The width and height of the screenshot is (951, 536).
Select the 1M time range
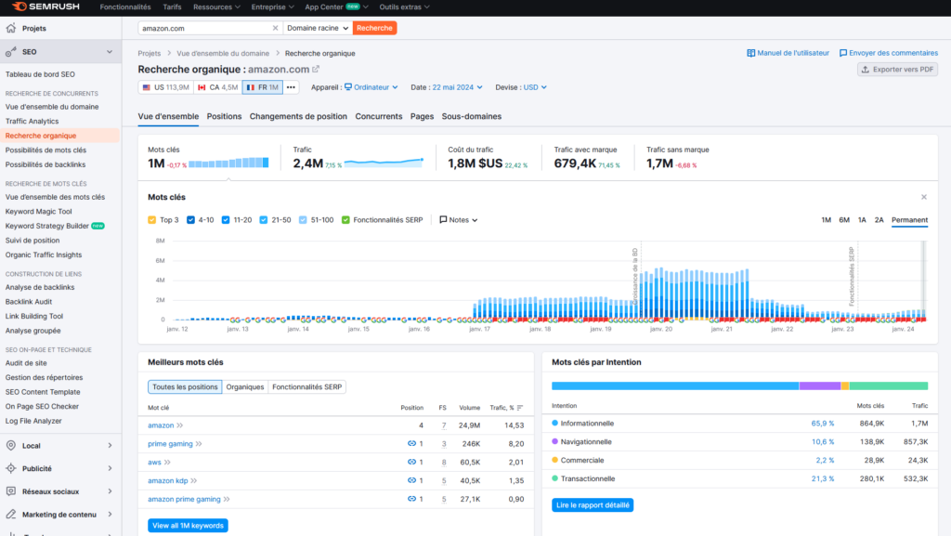coord(826,220)
